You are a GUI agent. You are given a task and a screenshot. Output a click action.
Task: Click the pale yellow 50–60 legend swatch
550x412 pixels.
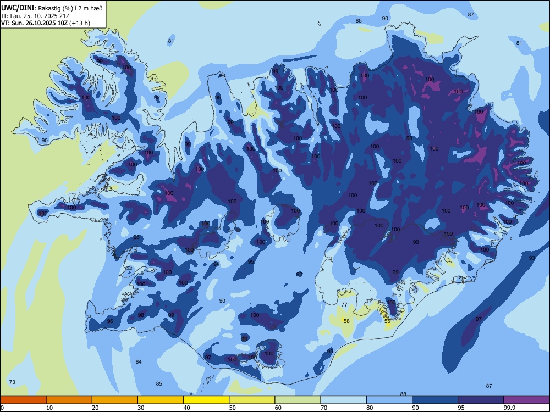click(x=252, y=400)
